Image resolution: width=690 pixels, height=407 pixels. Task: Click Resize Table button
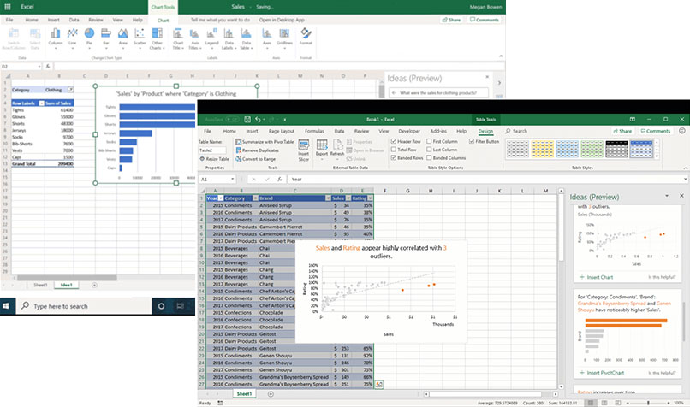[214, 159]
